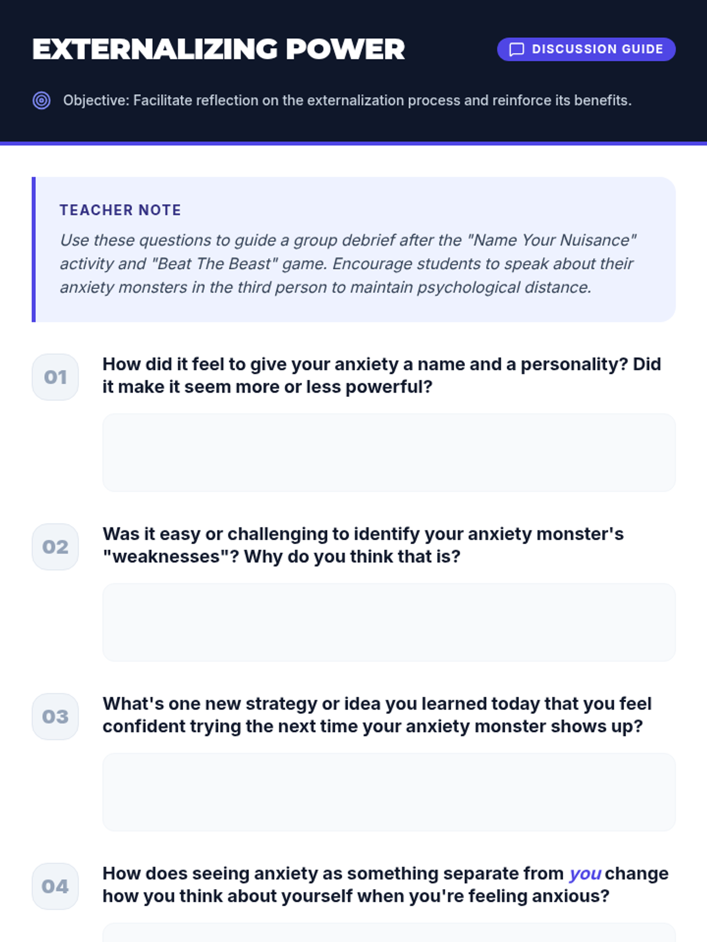
Task: Click the 03 question number badge
Action: (x=55, y=717)
